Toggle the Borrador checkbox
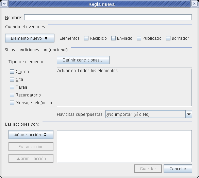This screenshot has height=178, width=199. point(168,38)
